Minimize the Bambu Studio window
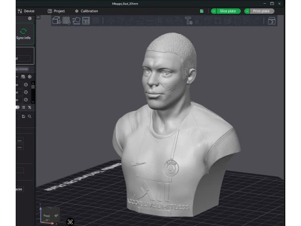301x226 pixels. coord(265,4)
